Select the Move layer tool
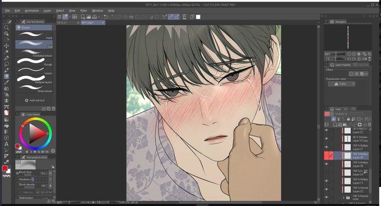 7,45
